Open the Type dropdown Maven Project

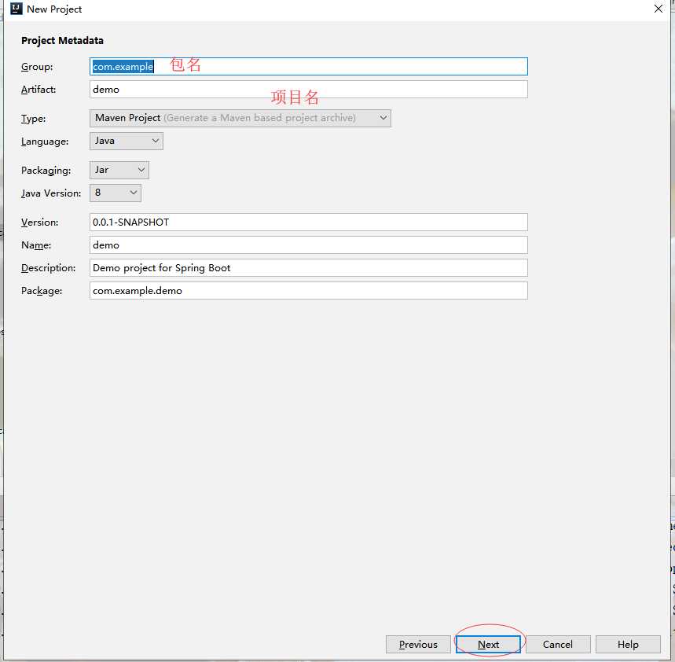click(240, 118)
